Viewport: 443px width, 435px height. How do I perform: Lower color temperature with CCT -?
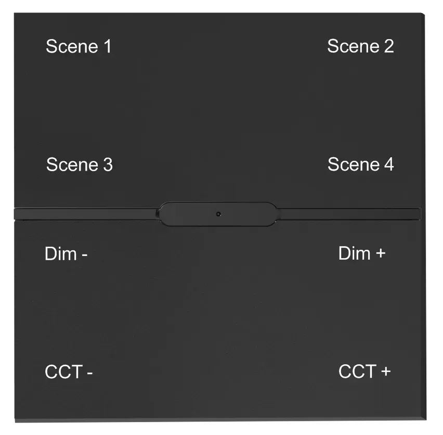click(69, 373)
